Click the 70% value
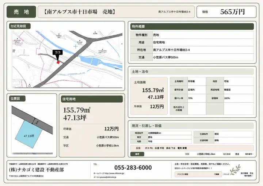 (x=190, y=98)
